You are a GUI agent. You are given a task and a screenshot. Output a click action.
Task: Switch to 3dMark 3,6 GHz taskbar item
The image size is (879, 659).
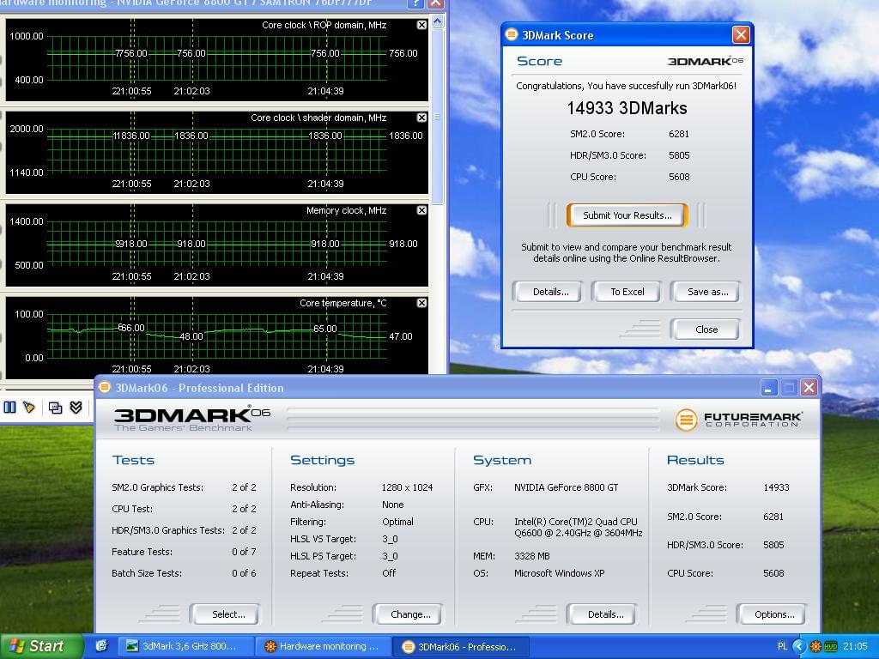(x=185, y=646)
